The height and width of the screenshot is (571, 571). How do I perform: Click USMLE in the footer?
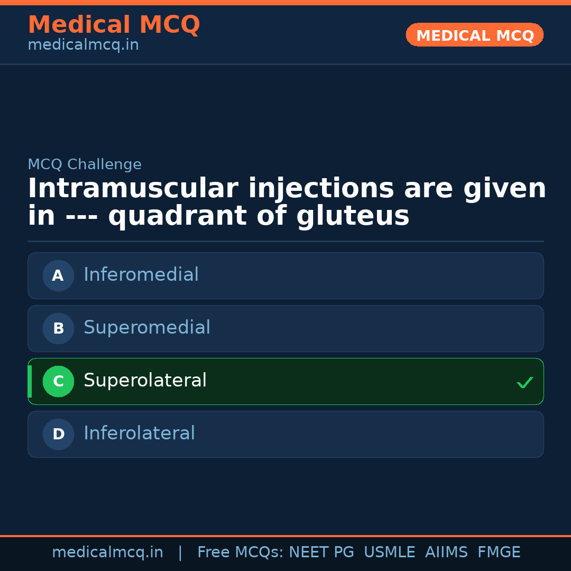point(389,552)
